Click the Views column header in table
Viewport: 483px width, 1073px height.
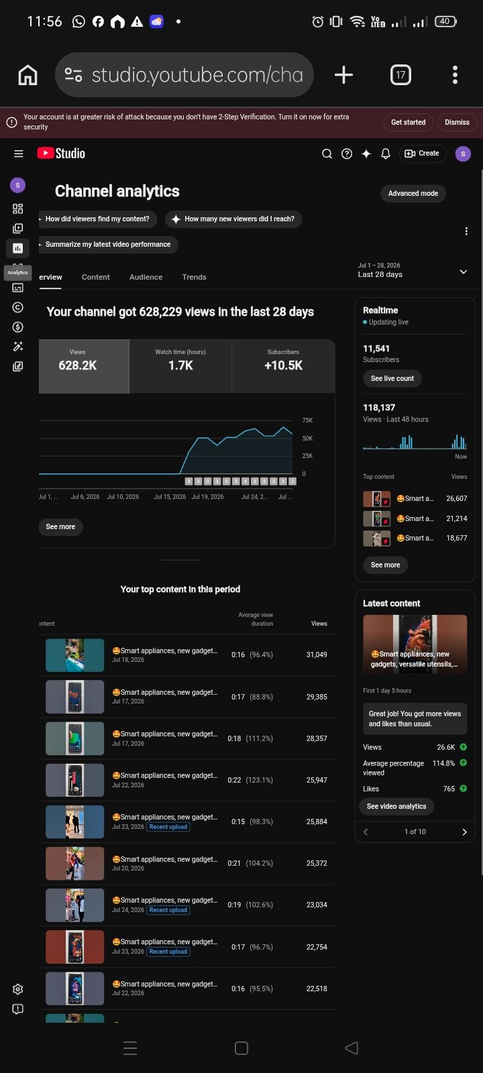tap(319, 624)
